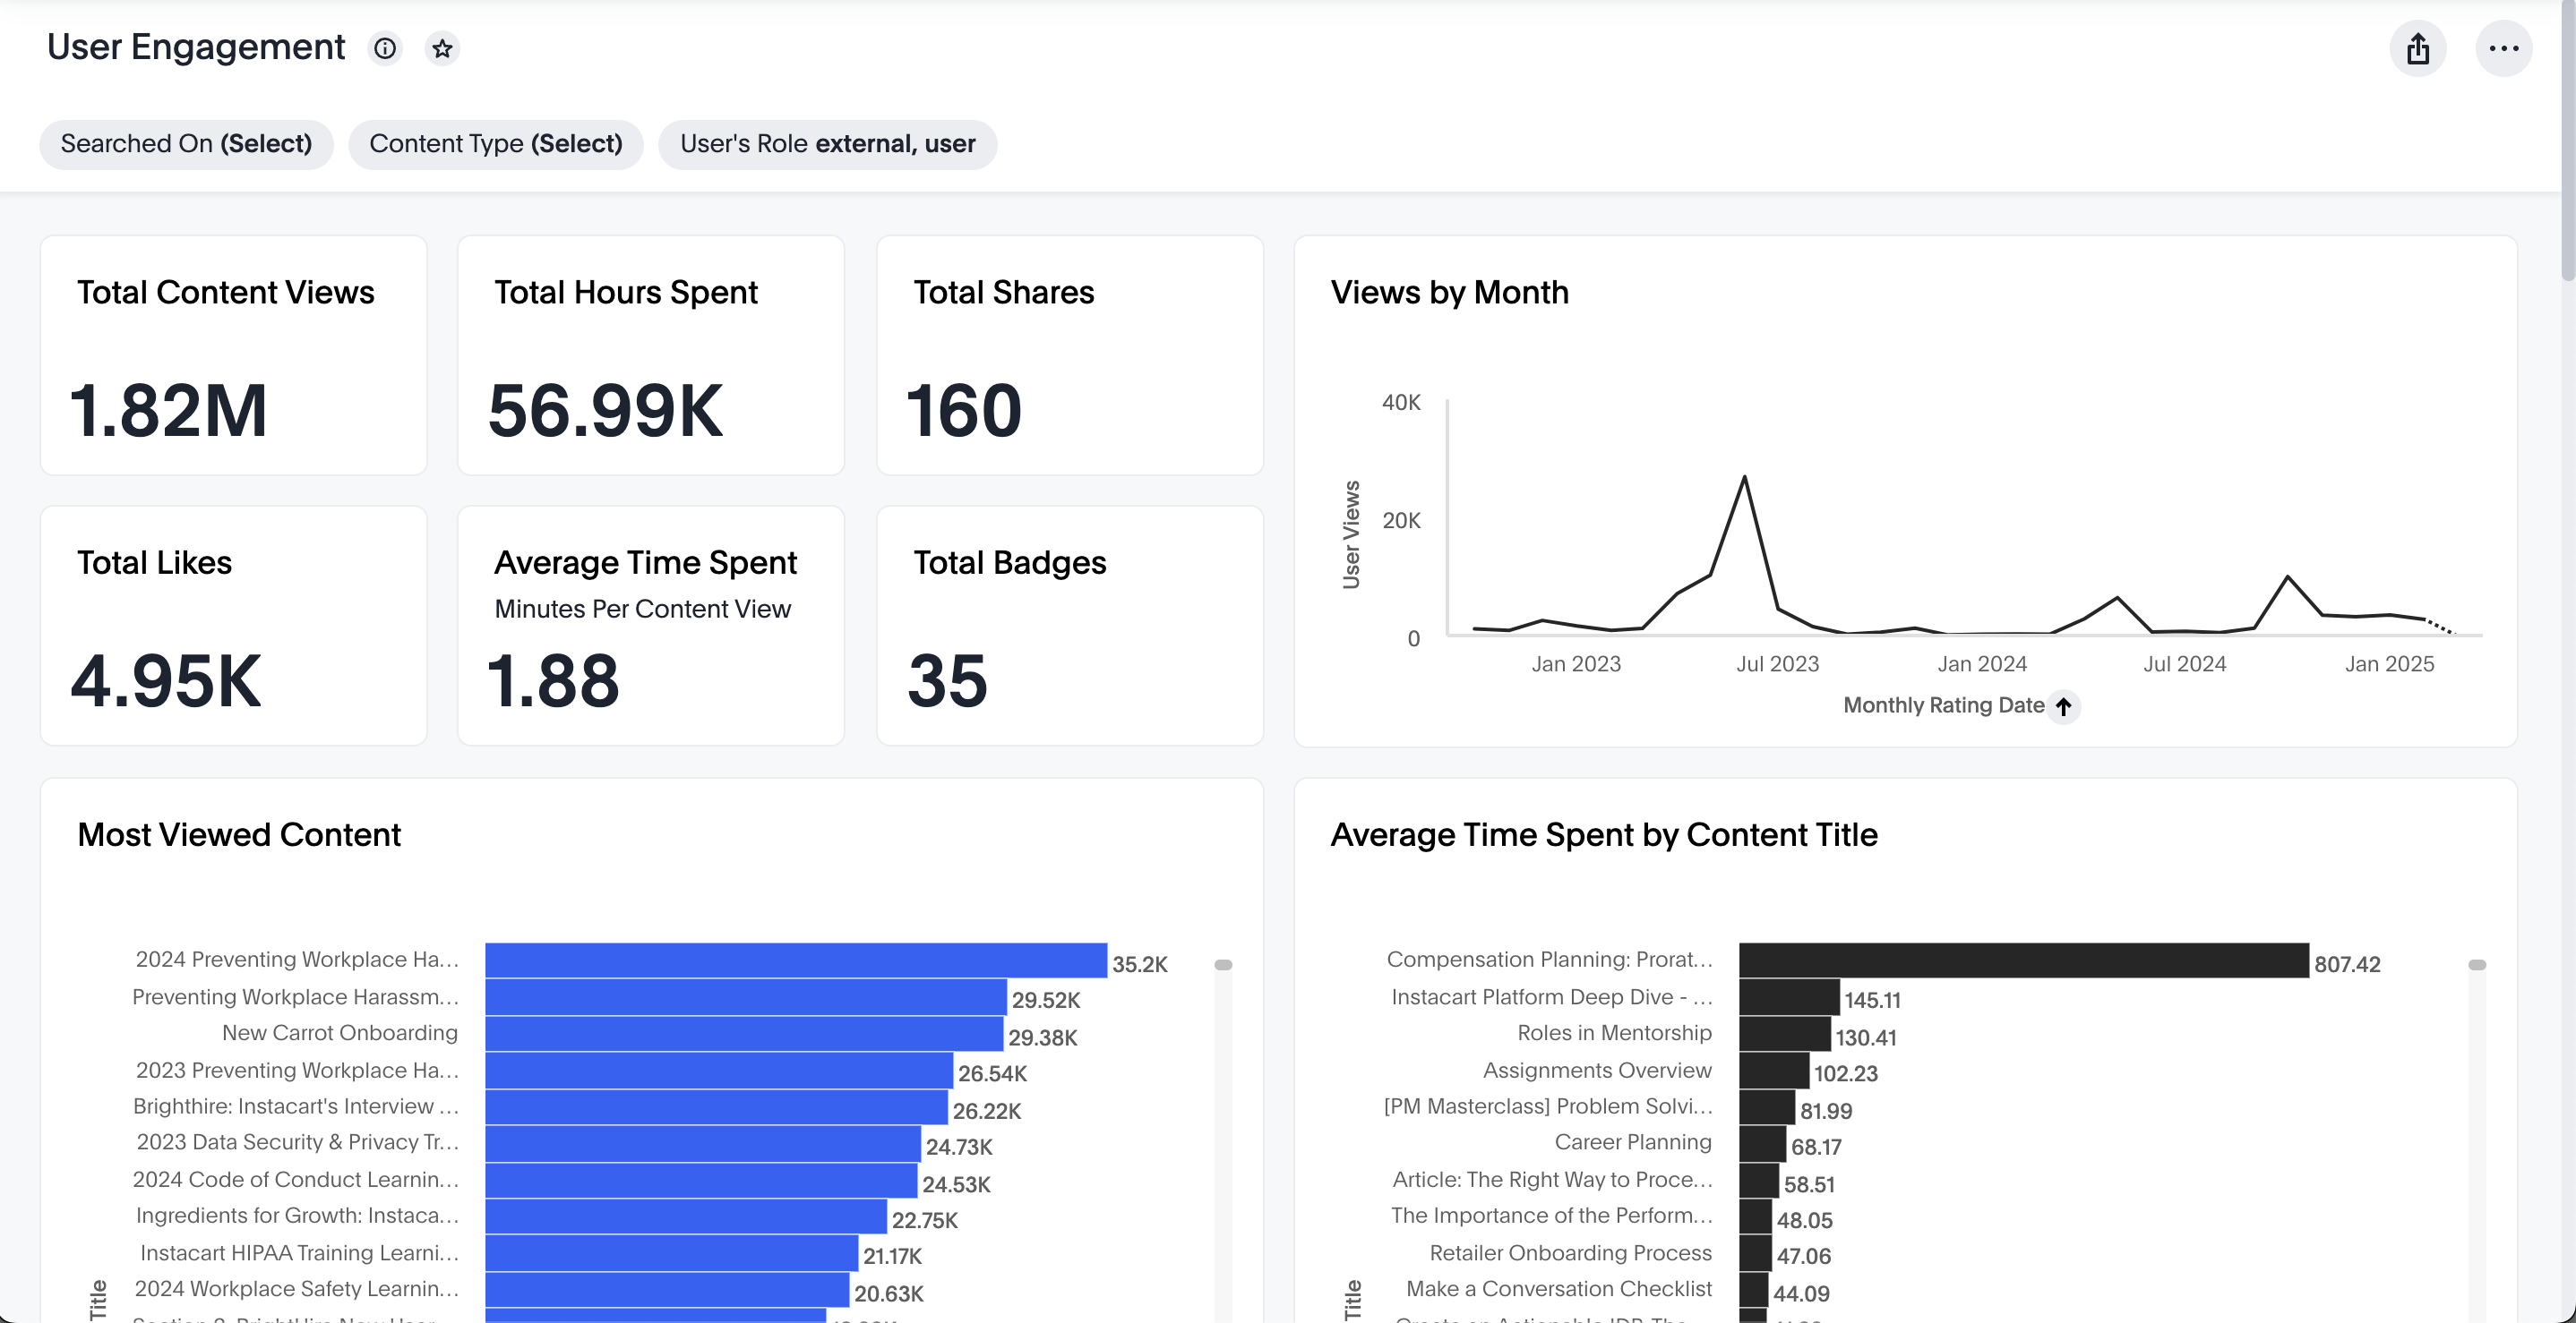The height and width of the screenshot is (1323, 2576).
Task: Click the Career Planning label
Action: point(1633,1142)
